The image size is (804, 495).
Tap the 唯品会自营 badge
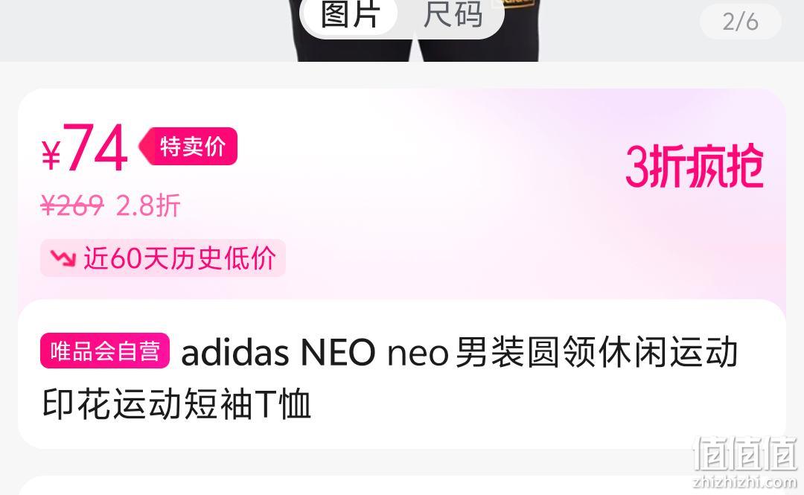(105, 351)
